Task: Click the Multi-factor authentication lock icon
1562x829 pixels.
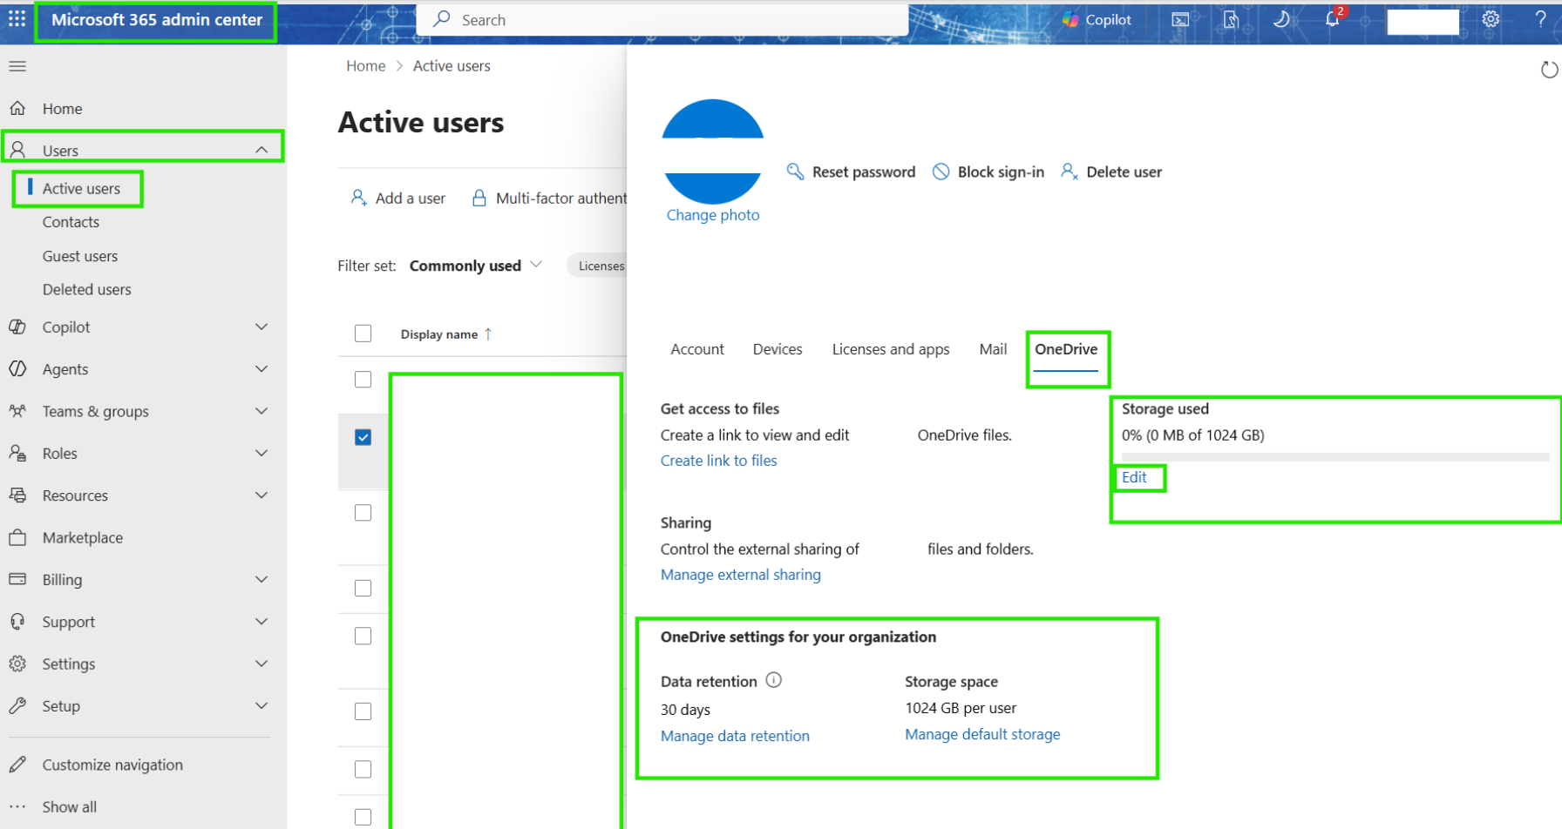Action: [x=479, y=198]
